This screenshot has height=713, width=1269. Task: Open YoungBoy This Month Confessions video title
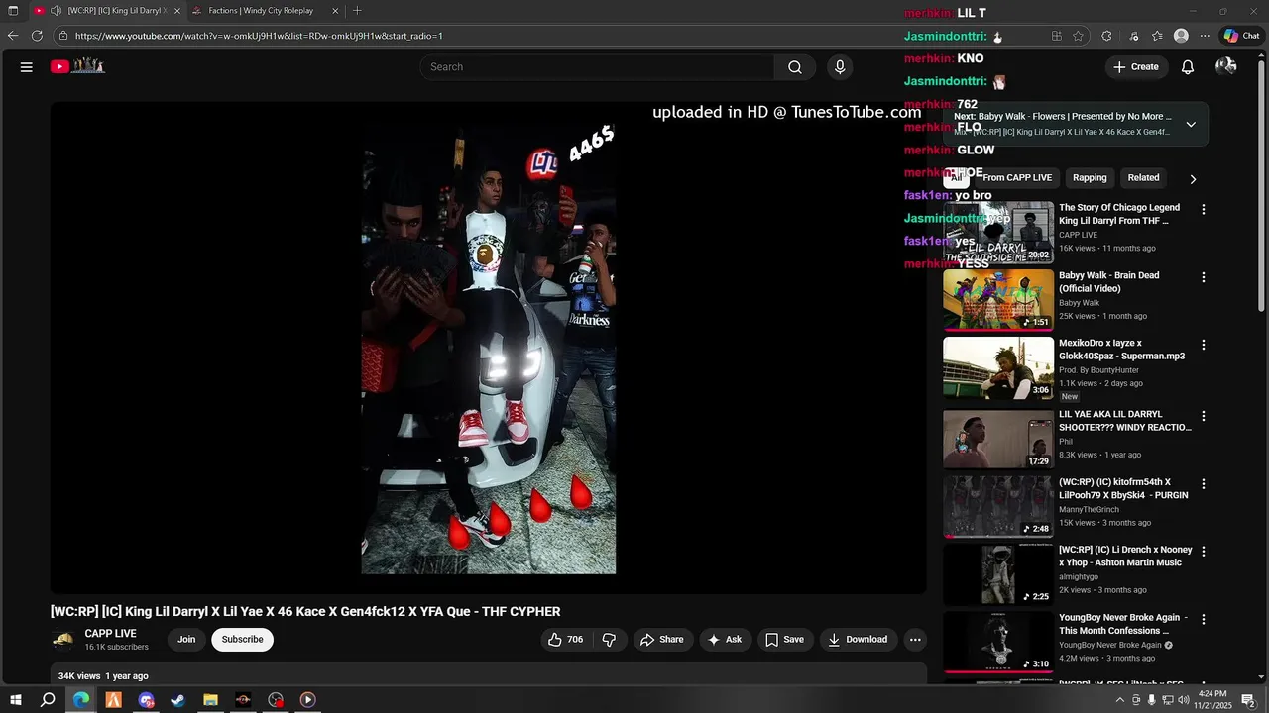coord(1120,624)
